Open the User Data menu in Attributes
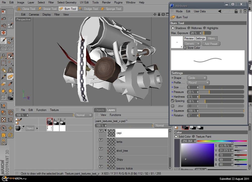252x182 pixels. coord(200,11)
